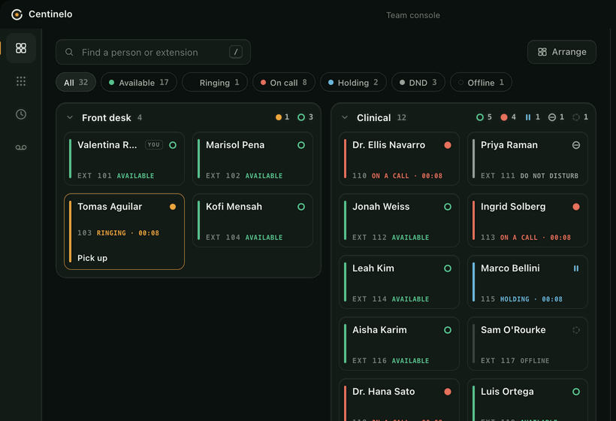This screenshot has width=616, height=421.
Task: Focus the Find a person search field
Action: point(153,52)
